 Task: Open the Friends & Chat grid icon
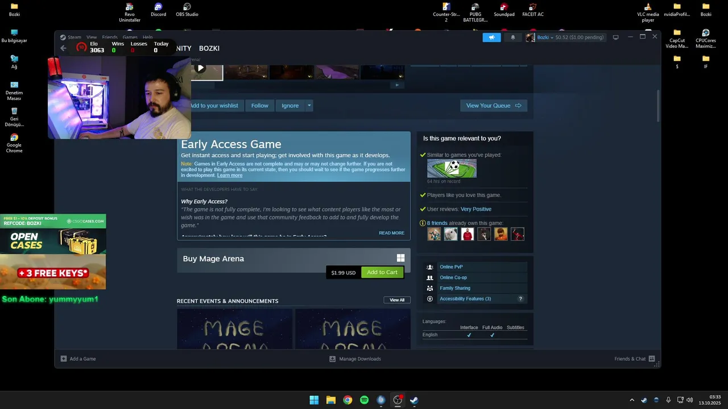[x=652, y=359]
